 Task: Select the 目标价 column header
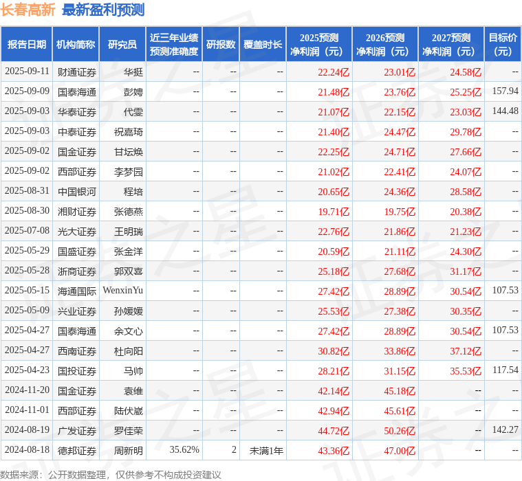[503, 44]
